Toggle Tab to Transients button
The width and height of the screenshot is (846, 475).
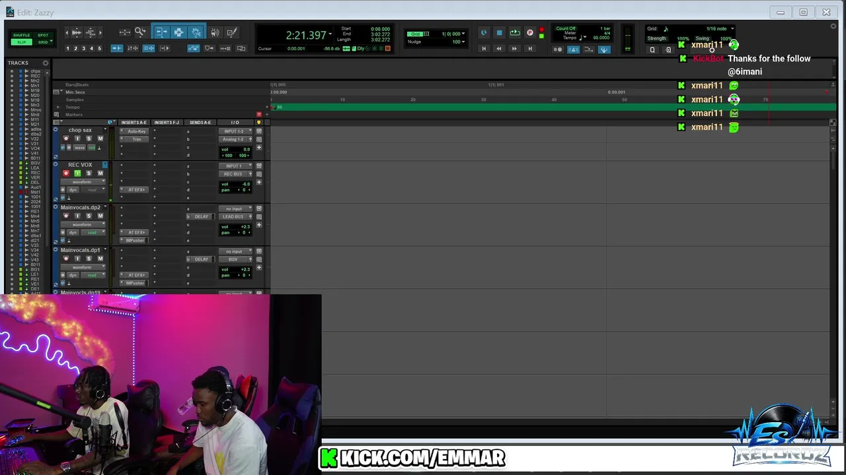coord(117,48)
